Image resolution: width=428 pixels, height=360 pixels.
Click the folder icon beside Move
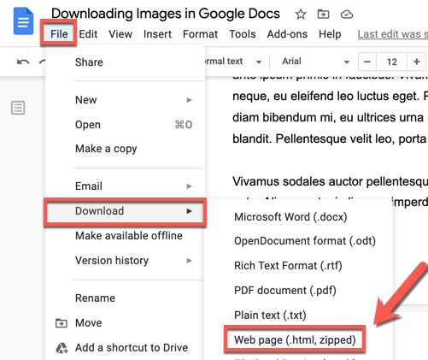(x=62, y=323)
